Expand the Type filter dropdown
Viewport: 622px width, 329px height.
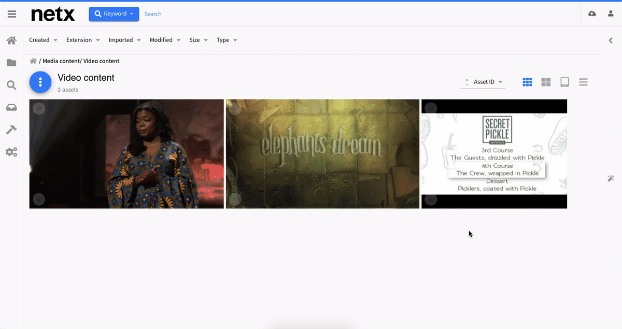click(x=227, y=40)
